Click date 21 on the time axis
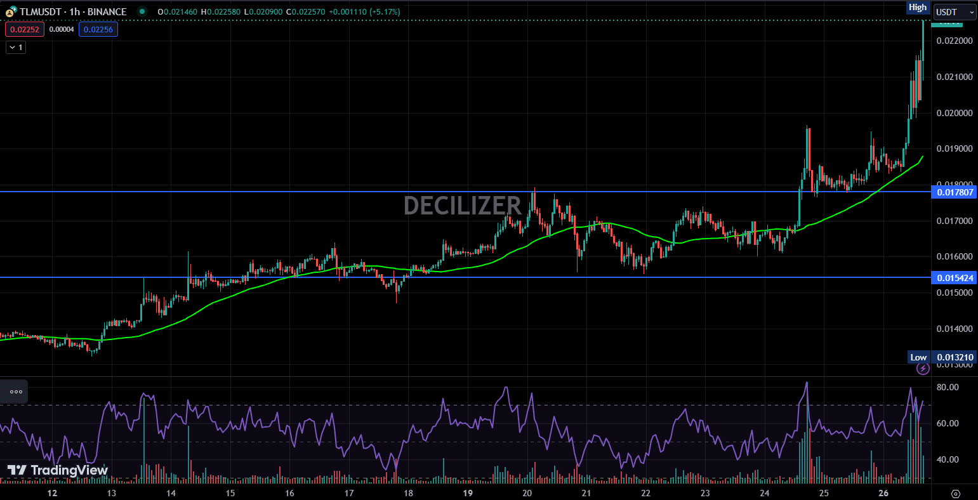 pyautogui.click(x=586, y=493)
